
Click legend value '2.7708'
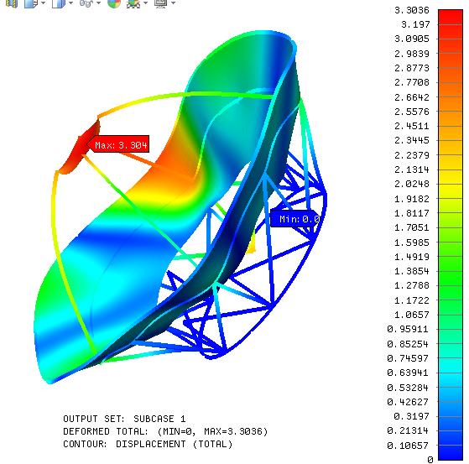[x=412, y=82]
